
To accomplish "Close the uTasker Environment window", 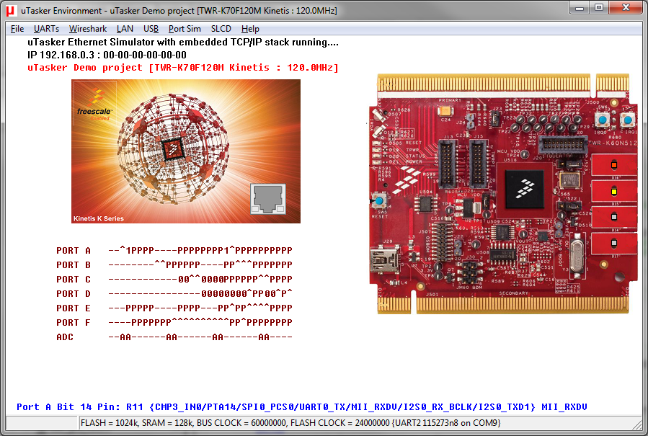I will pyautogui.click(x=626, y=8).
